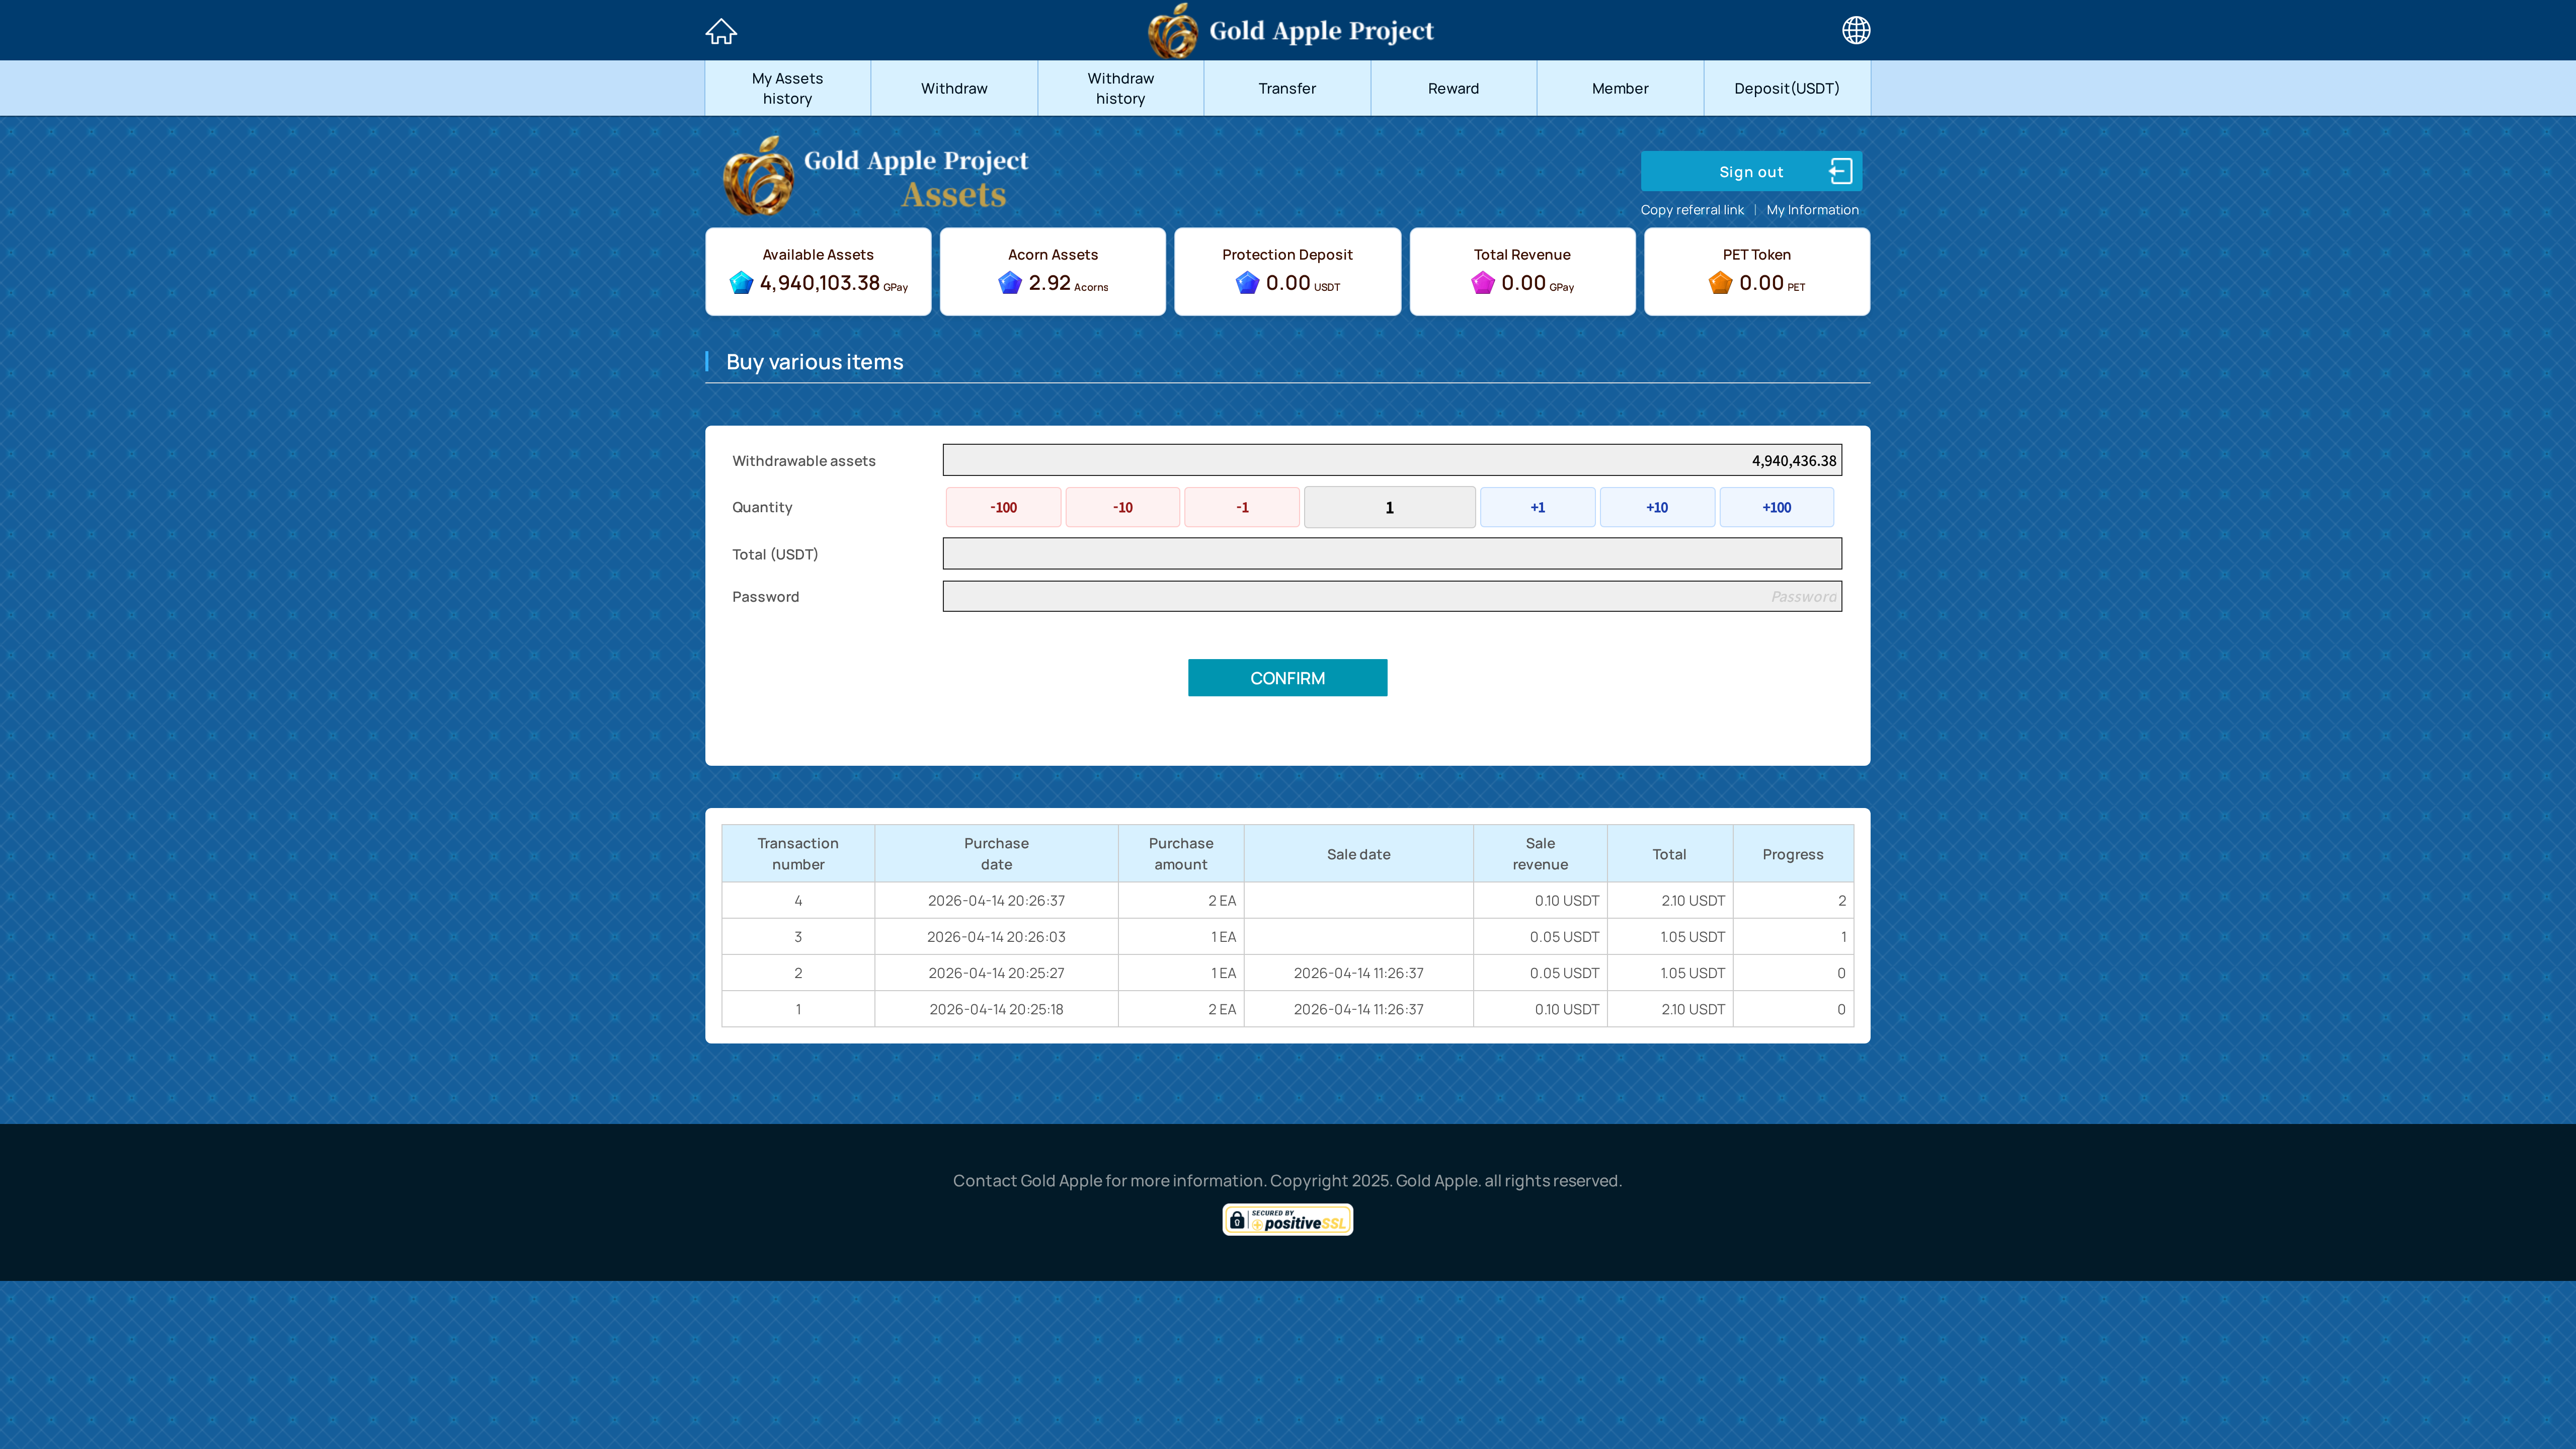Decrease quantity by 10

point(1122,507)
